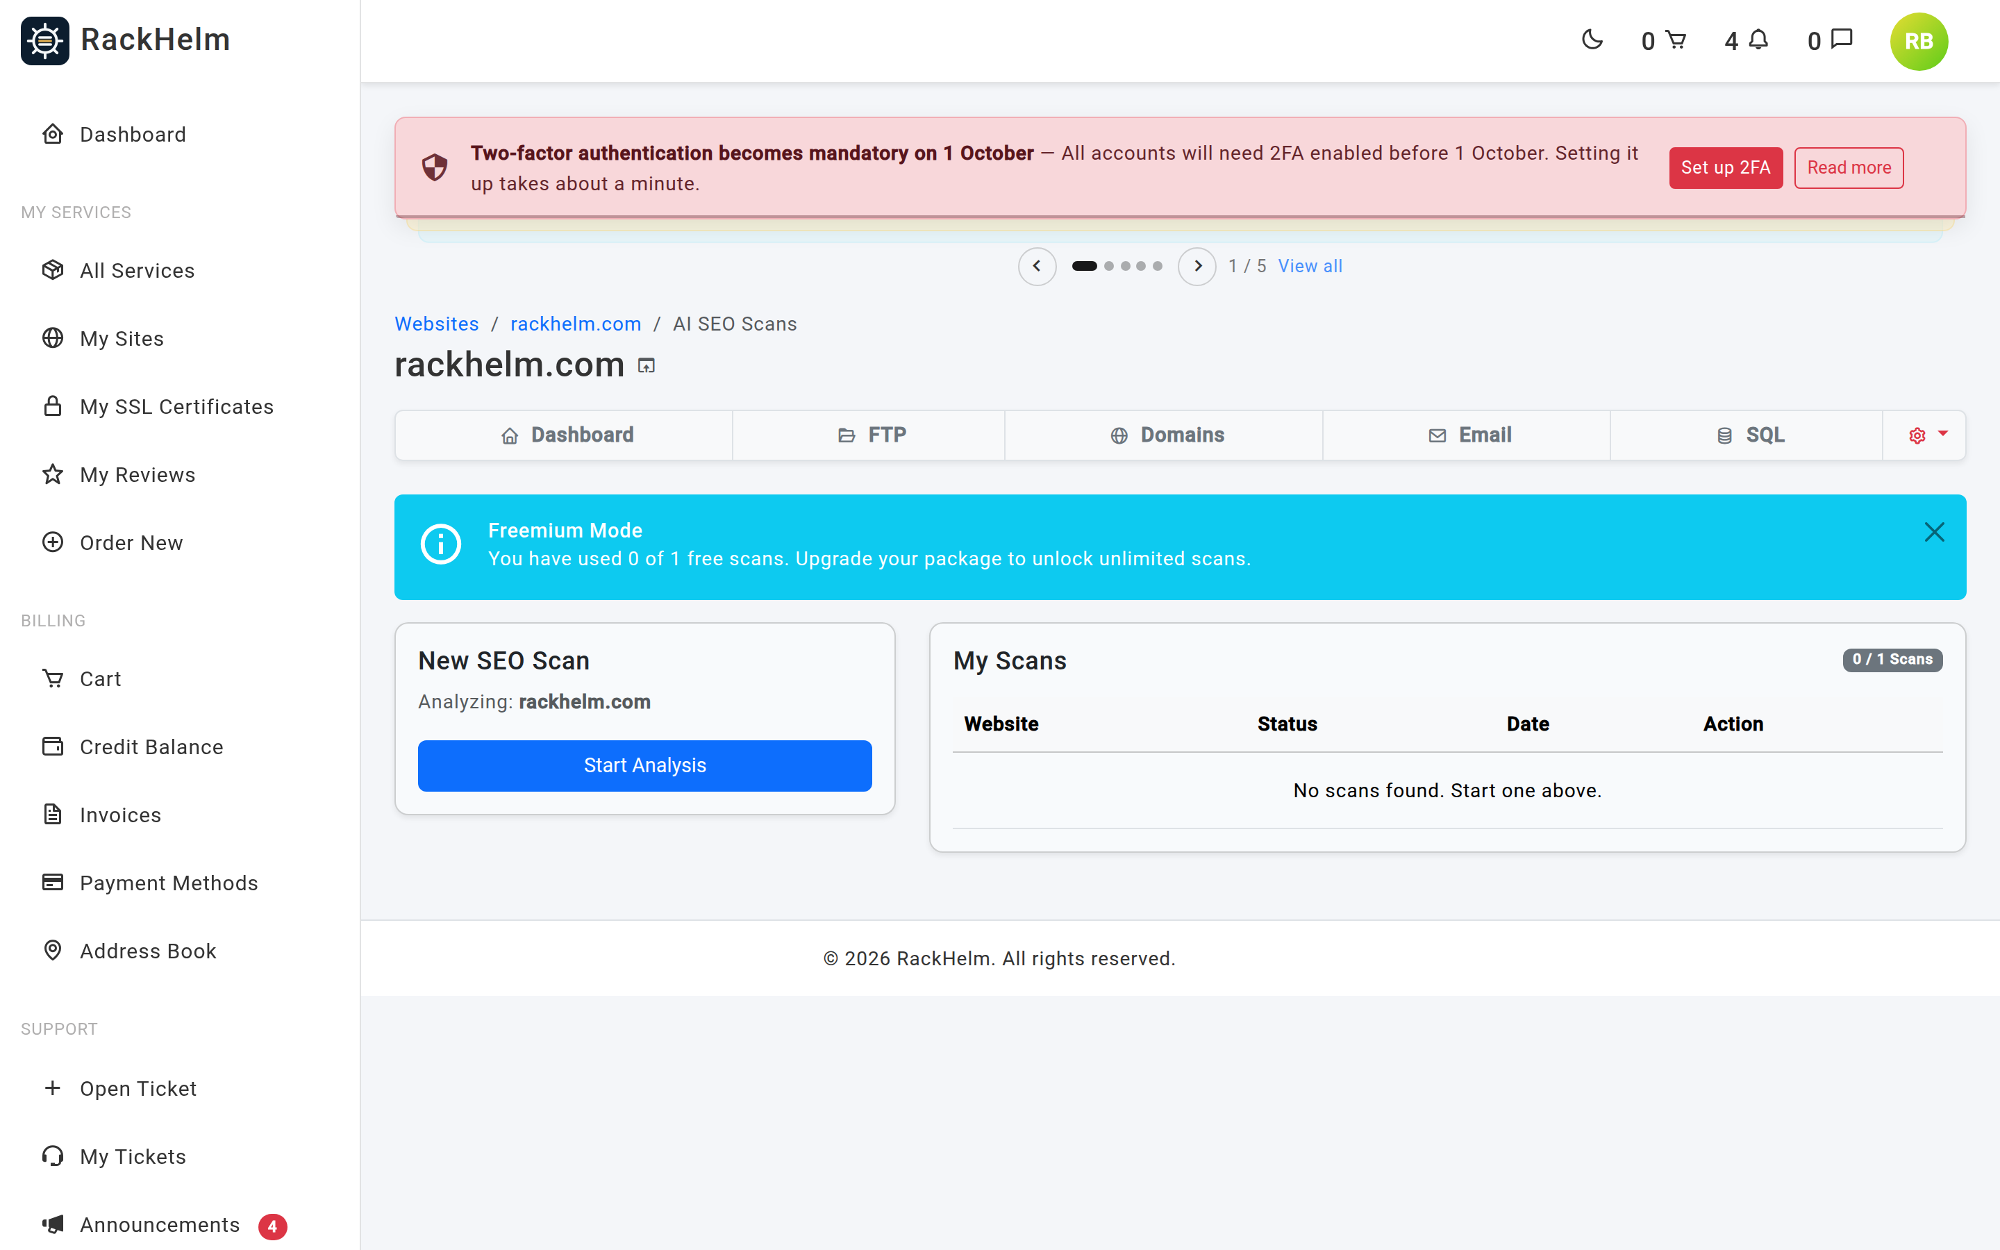Toggle dark mode moon icon
The height and width of the screenshot is (1250, 2000).
pyautogui.click(x=1592, y=40)
